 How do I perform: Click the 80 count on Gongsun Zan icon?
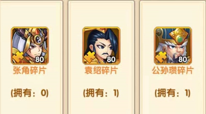[x=183, y=59]
